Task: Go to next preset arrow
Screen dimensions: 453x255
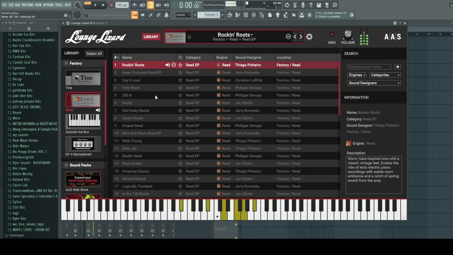Action: 301,36
